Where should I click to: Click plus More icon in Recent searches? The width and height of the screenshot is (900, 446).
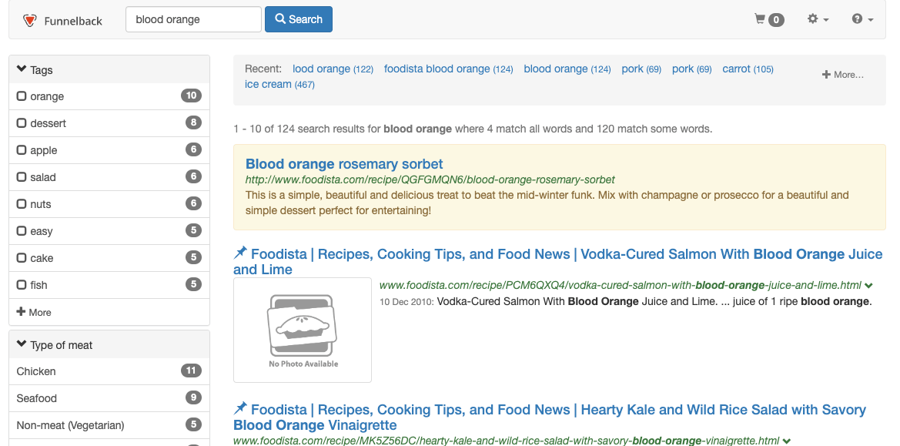(x=826, y=75)
